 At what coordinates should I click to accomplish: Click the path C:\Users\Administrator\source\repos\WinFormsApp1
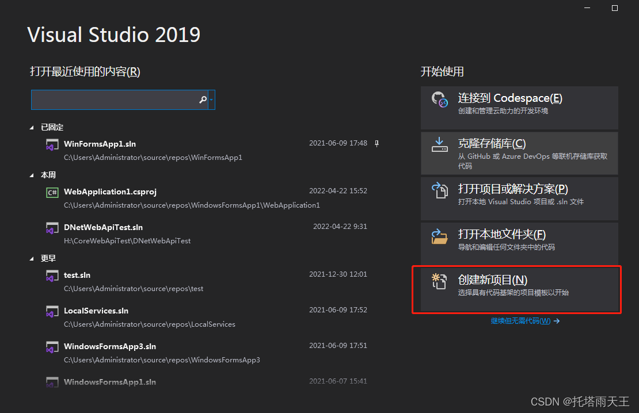click(153, 158)
